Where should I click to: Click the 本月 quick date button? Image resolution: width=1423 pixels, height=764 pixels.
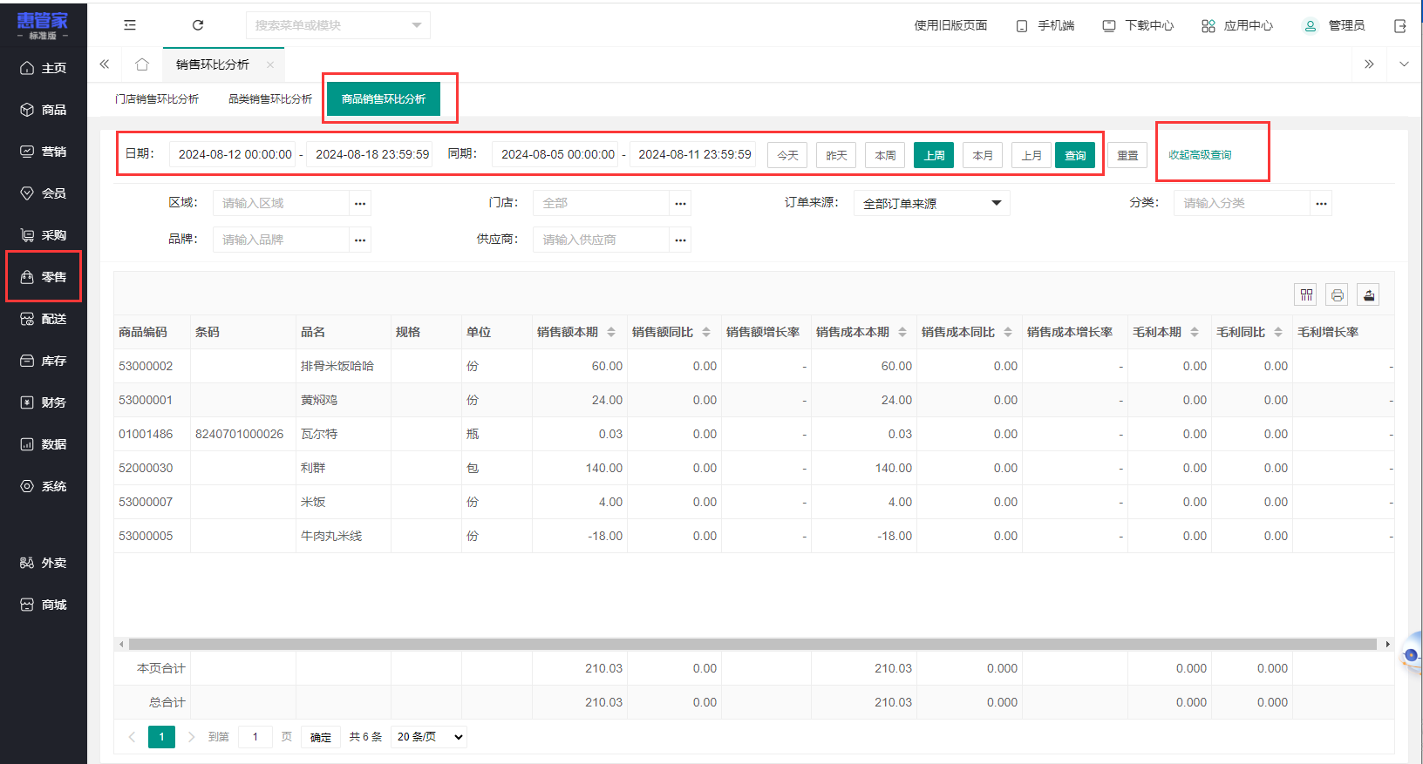(983, 155)
